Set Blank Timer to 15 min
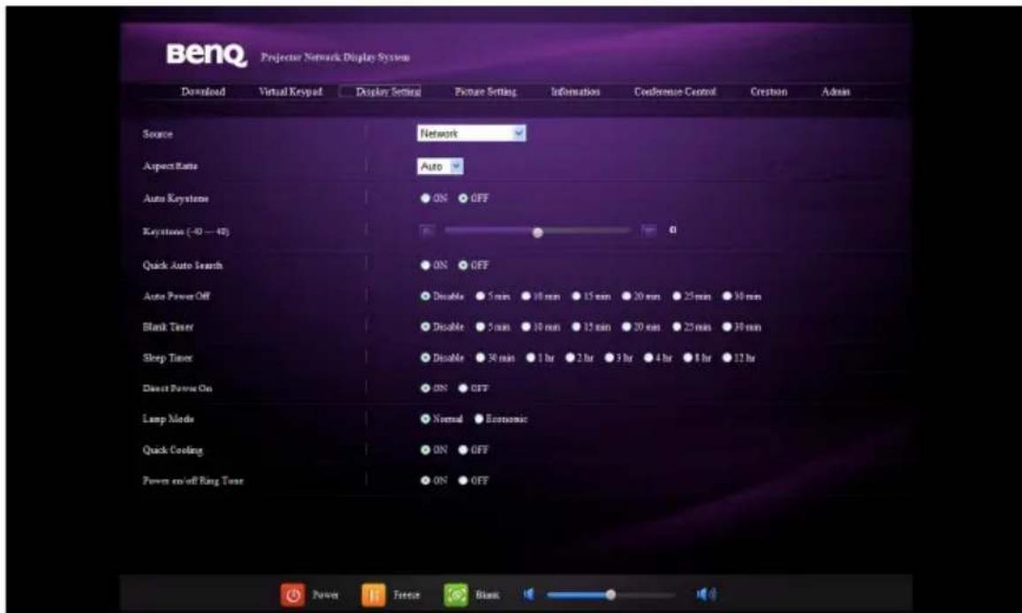Image resolution: width=1022 pixels, height=613 pixels. 577,326
